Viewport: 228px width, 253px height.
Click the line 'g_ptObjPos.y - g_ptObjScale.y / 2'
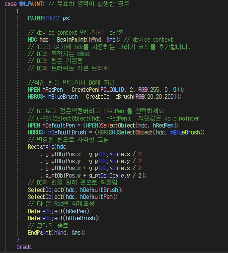(x=93, y=161)
